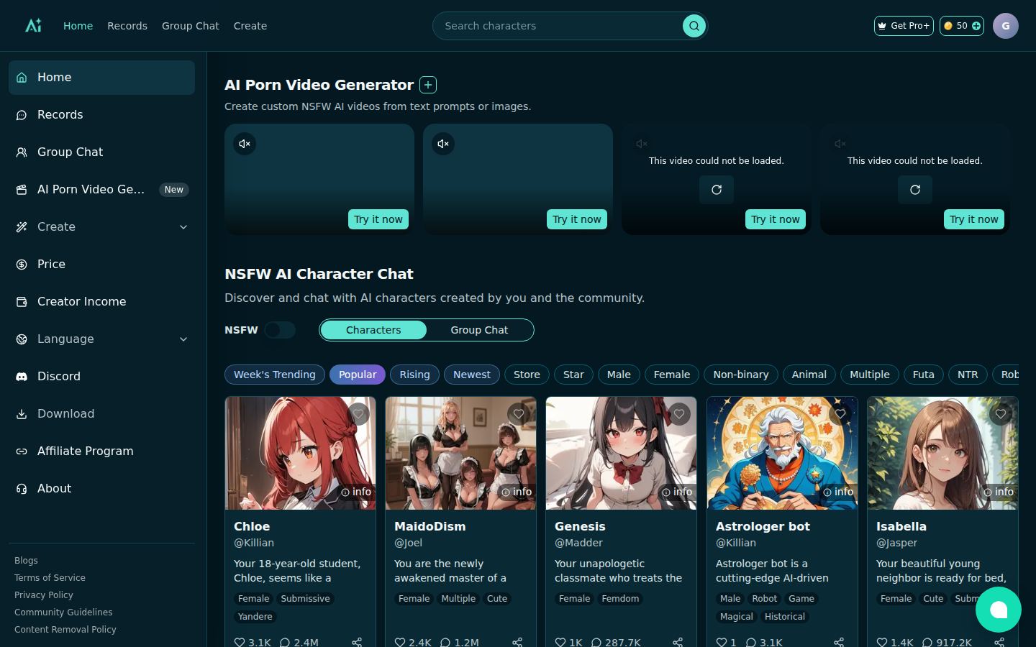Filter characters by Non-binary
This screenshot has width=1036, height=647.
pos(741,375)
